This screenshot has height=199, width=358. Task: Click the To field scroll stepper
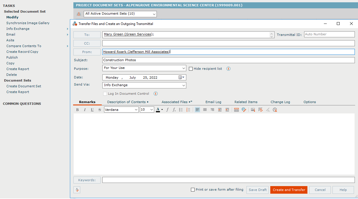pyautogui.click(x=272, y=35)
